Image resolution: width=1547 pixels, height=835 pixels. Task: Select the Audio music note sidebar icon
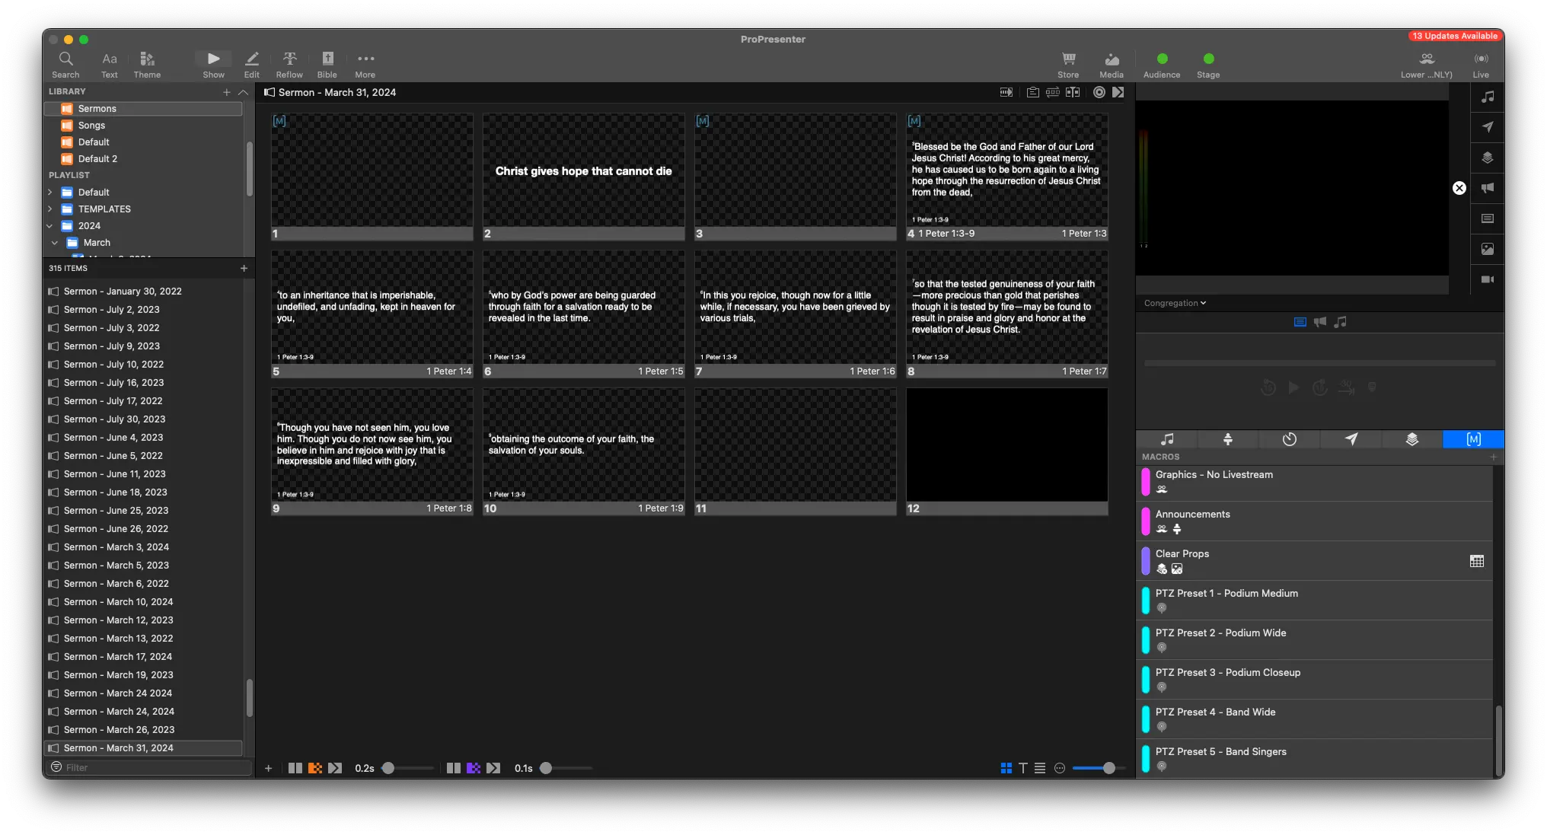(1487, 97)
